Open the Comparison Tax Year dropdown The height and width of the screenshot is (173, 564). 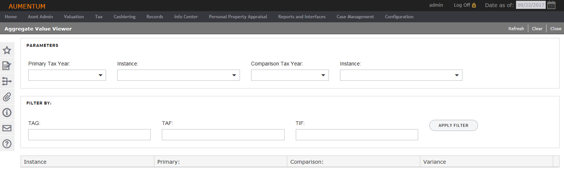[x=290, y=75]
